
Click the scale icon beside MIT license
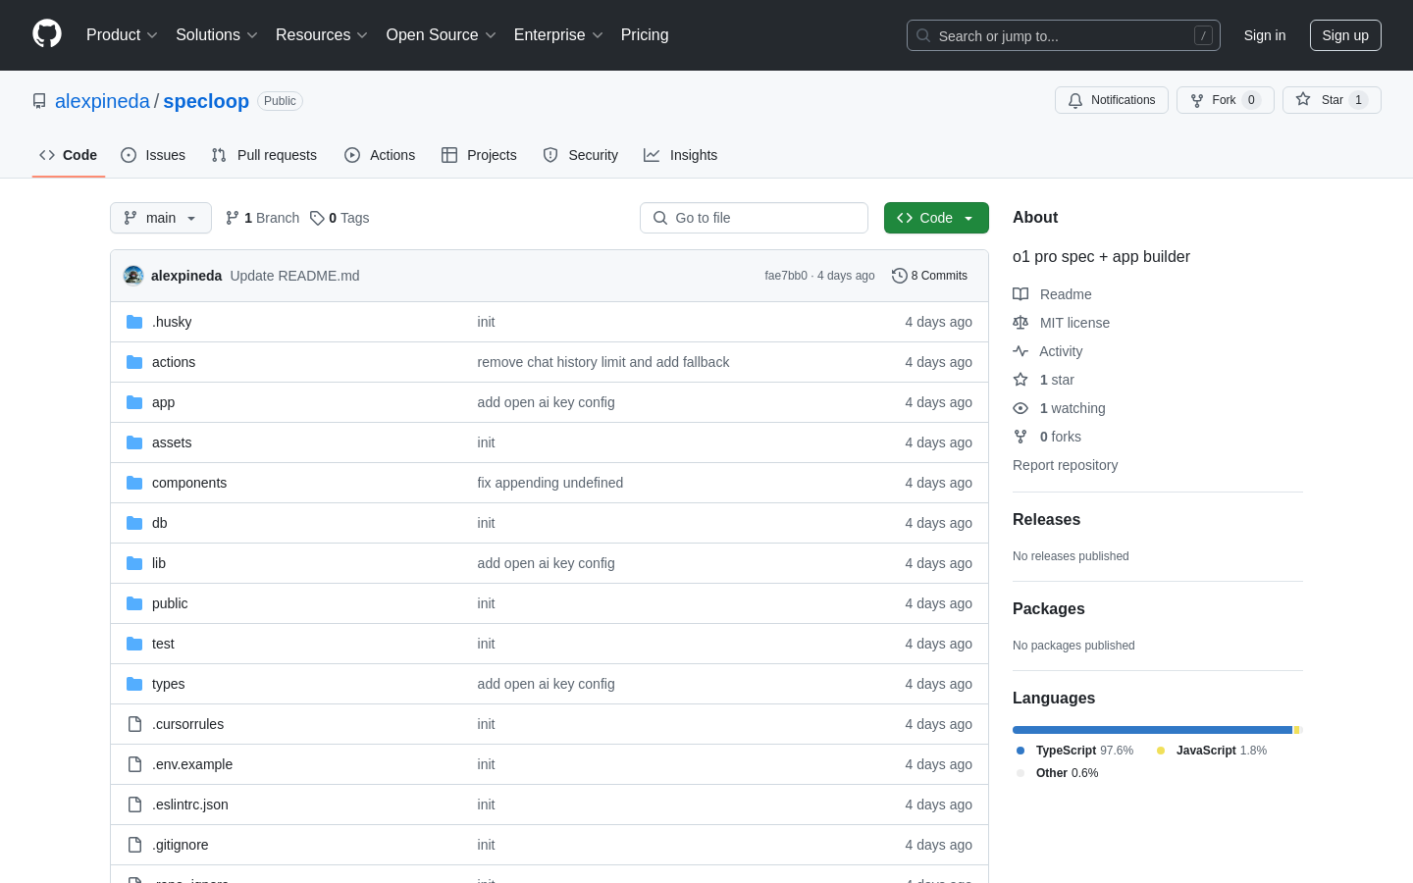tap(1020, 323)
